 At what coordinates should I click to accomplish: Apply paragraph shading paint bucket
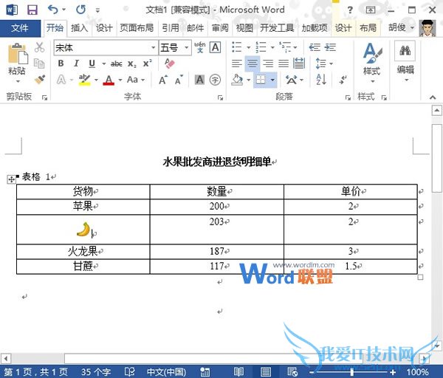(x=237, y=80)
